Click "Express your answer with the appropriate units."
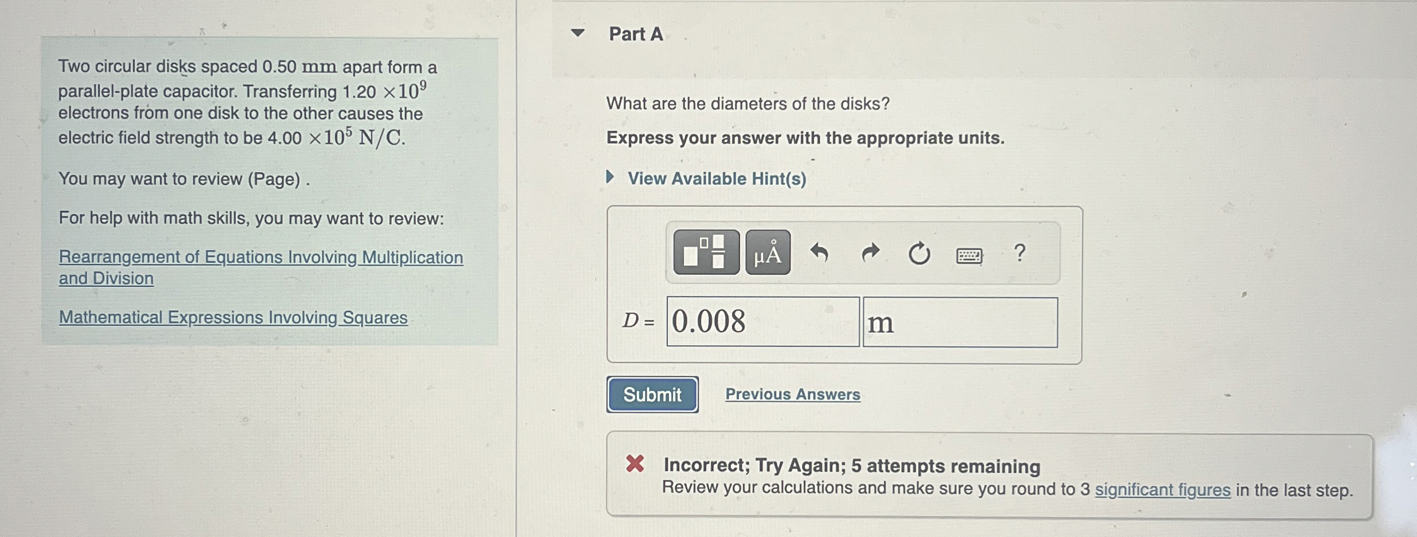The width and height of the screenshot is (1417, 537). click(805, 138)
